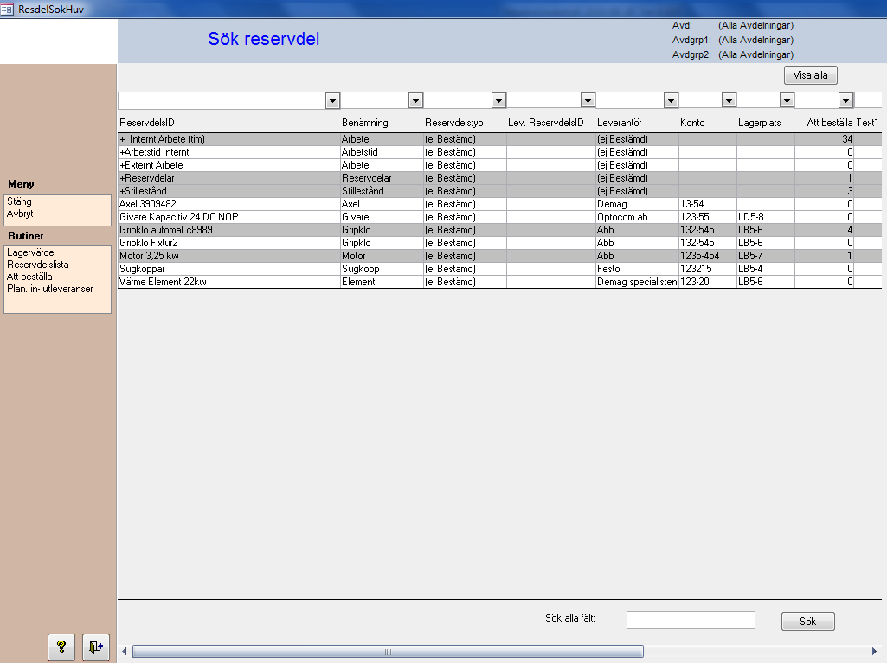Screen dimensions: 887x663
Task: Click the Lagerplats value LB5-7
Action: point(765,256)
